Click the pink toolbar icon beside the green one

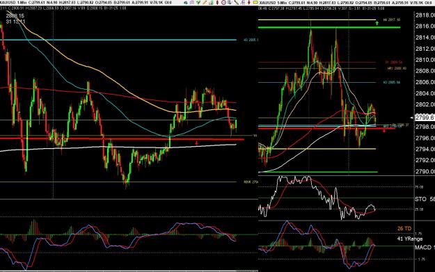191,3
